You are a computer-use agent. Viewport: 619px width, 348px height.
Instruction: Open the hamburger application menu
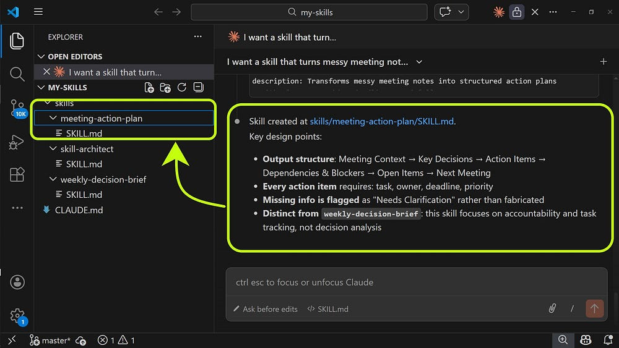pyautogui.click(x=38, y=12)
